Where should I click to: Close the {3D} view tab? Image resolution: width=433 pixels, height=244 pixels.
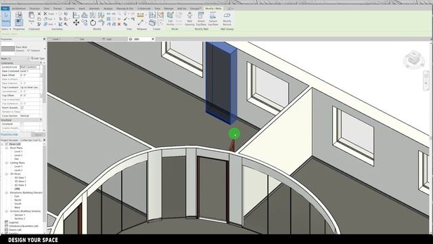153,39
